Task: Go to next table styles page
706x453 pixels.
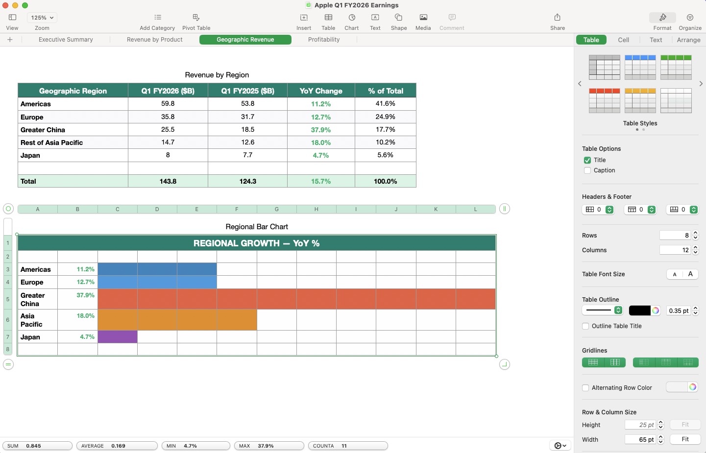Action: pos(701,84)
